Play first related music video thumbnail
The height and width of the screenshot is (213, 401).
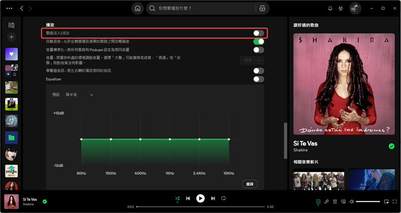[x=319, y=179]
